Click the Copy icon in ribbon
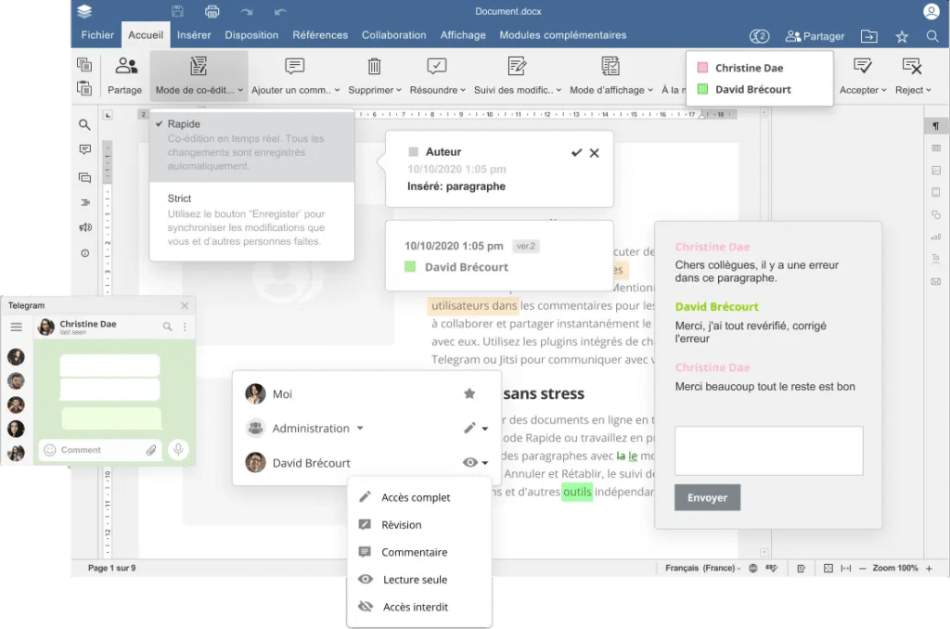950x629 pixels. tap(84, 64)
